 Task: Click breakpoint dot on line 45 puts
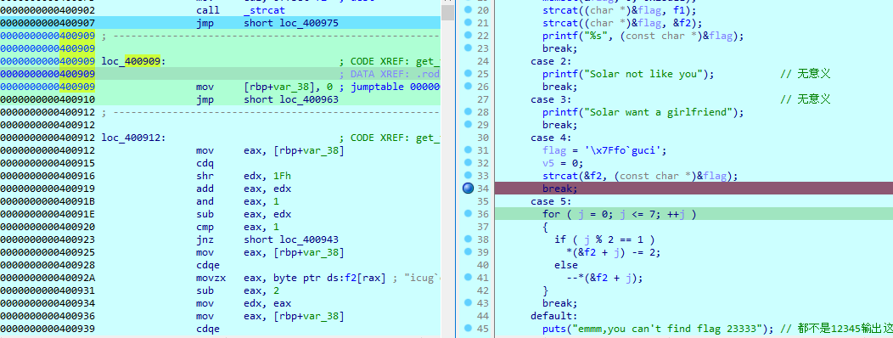click(x=468, y=329)
